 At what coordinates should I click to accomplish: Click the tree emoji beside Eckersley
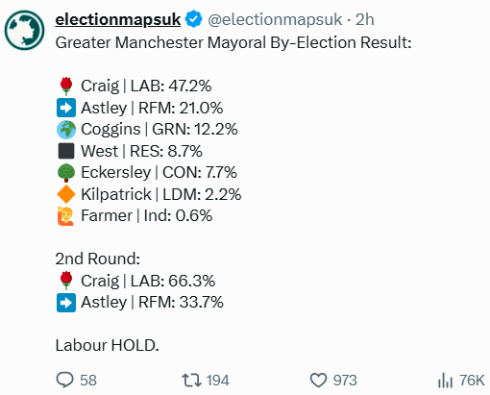pos(66,173)
